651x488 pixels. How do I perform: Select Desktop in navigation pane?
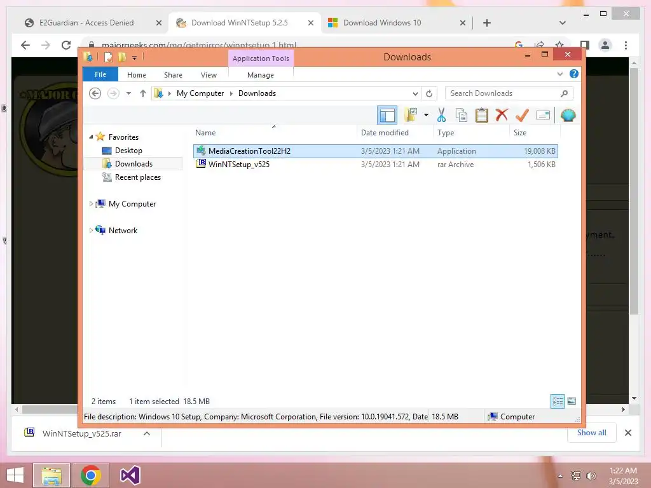(128, 151)
